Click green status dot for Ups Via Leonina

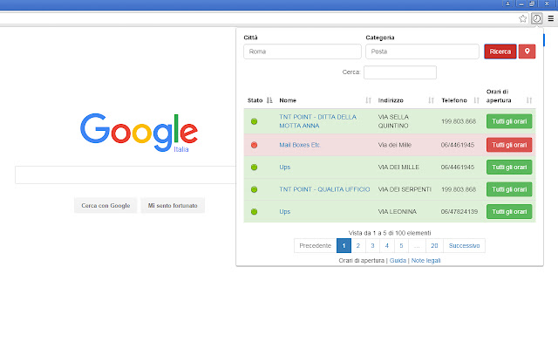click(x=254, y=211)
